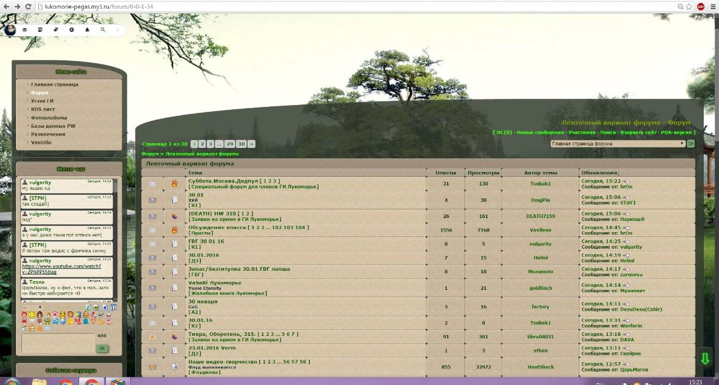Go to page 2 of the forum
This screenshot has height=385, width=719.
(202, 144)
